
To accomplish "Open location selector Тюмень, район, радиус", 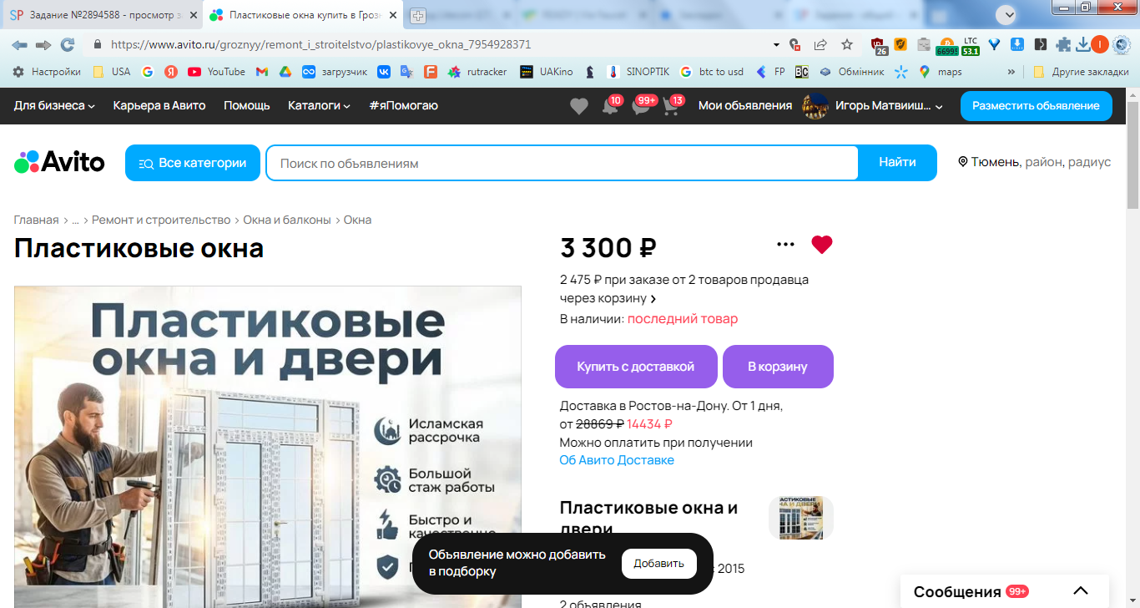I will click(x=1034, y=162).
